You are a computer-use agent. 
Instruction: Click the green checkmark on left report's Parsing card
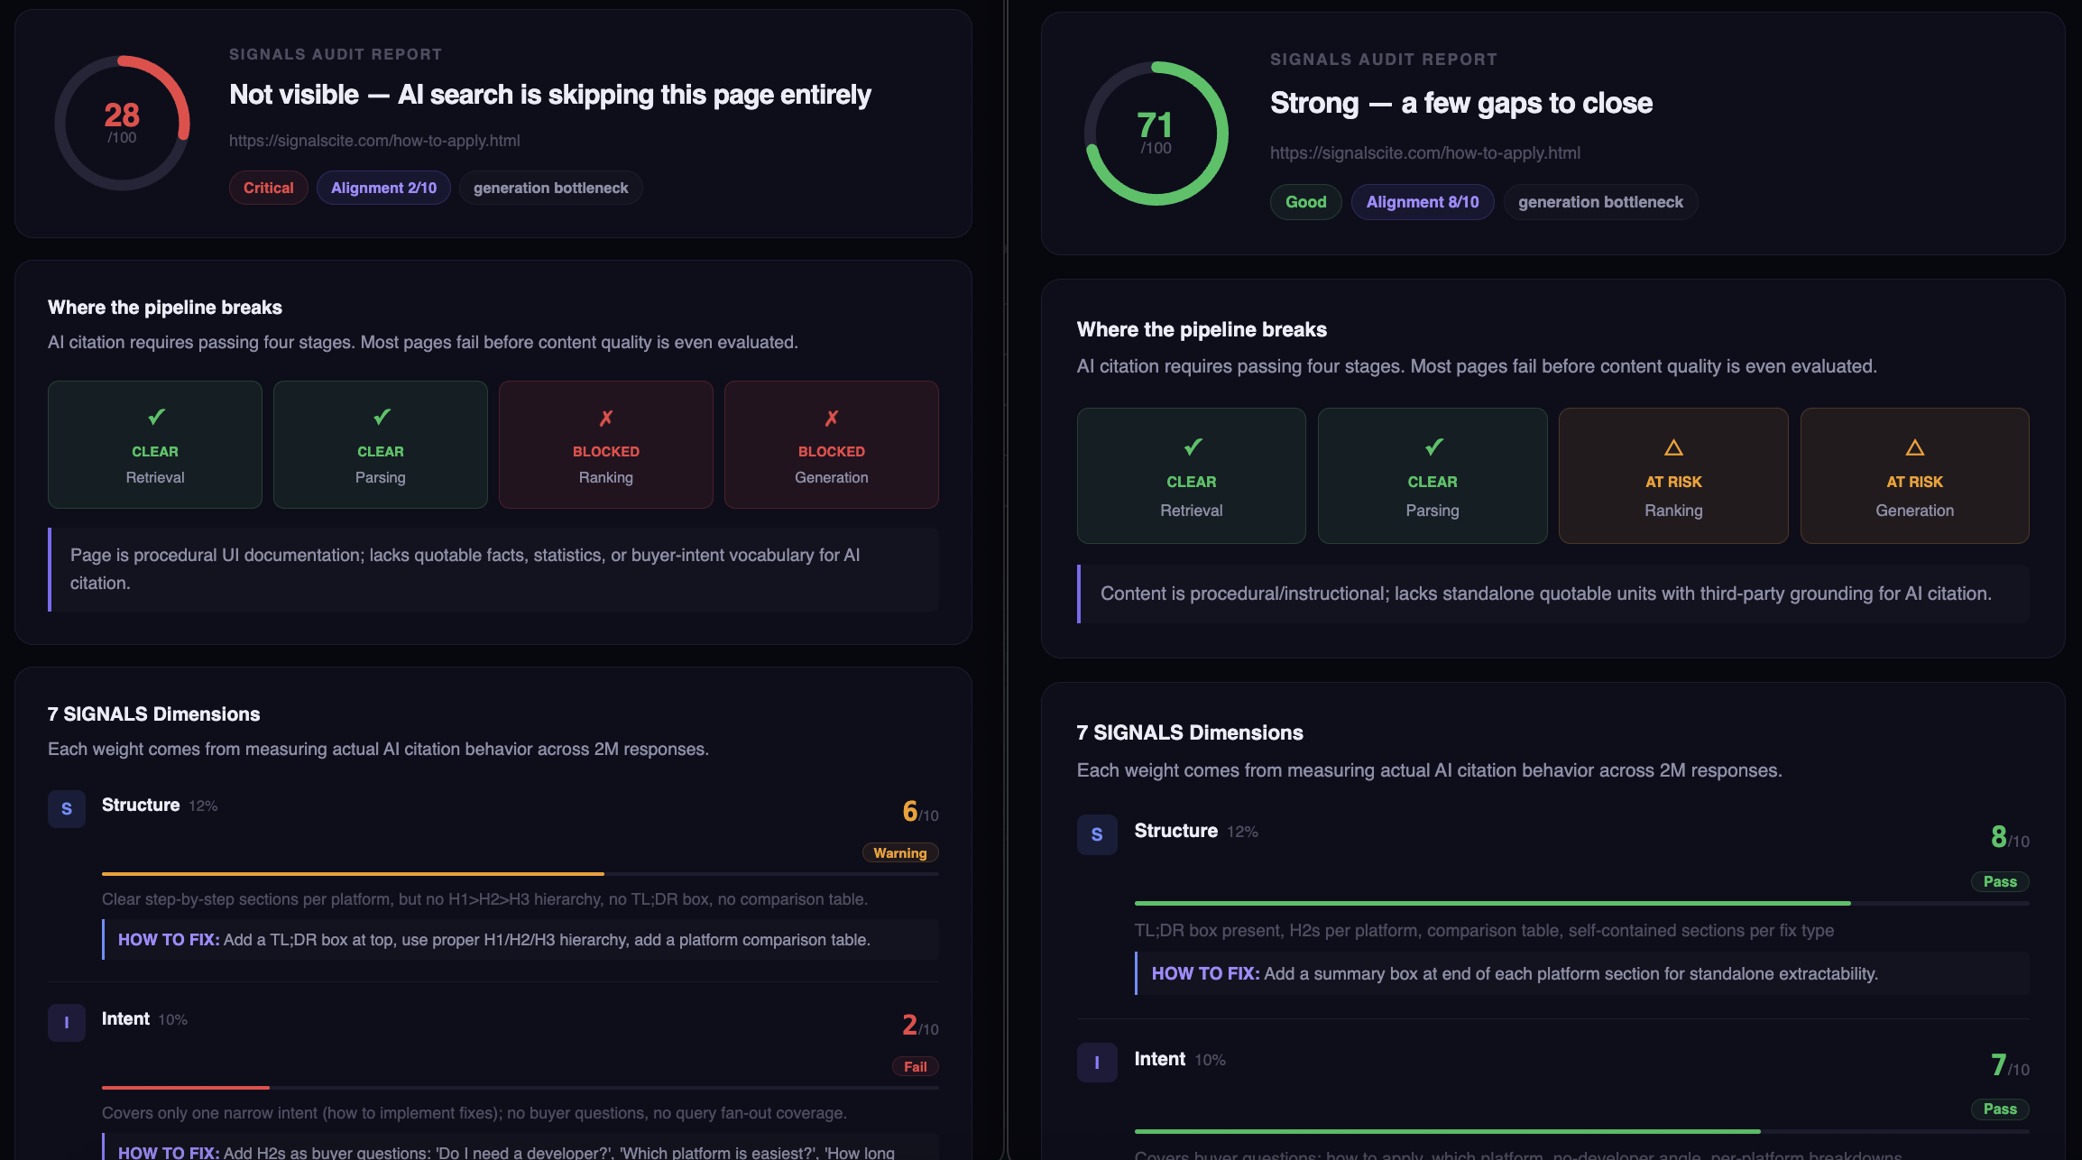382,417
